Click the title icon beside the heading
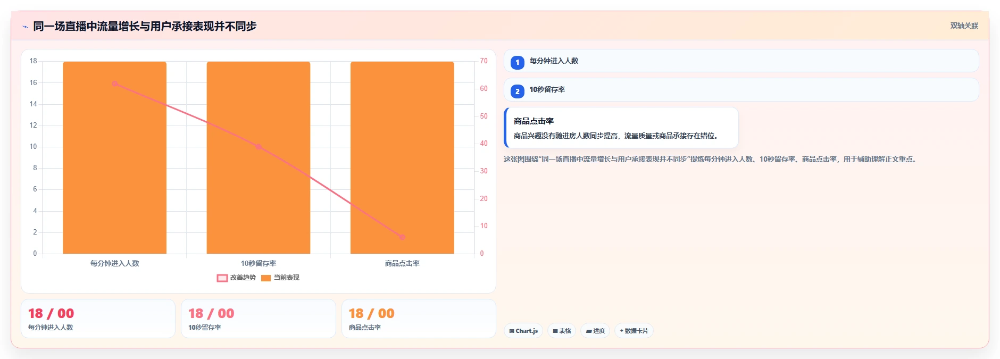This screenshot has width=1000, height=359. tap(25, 27)
